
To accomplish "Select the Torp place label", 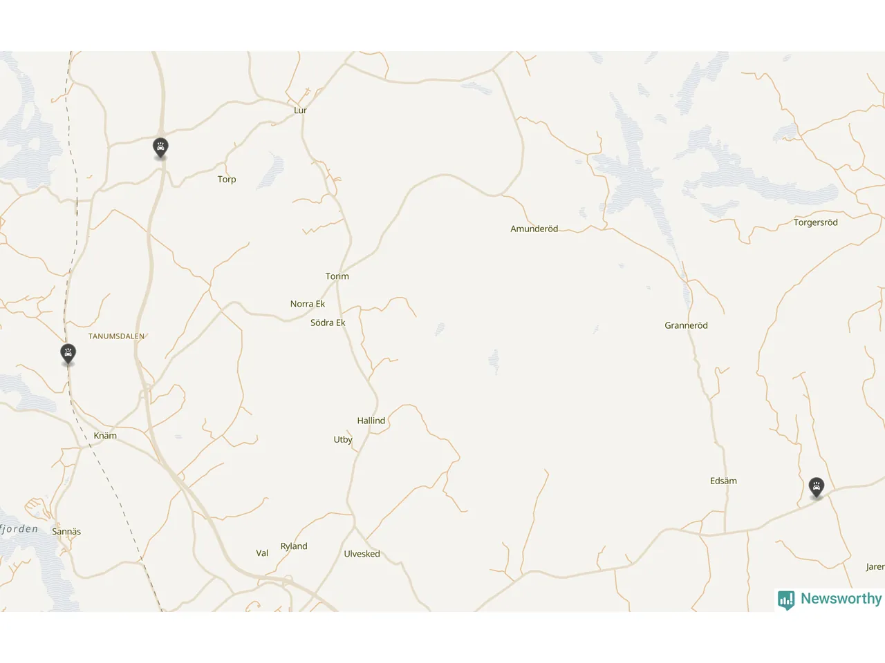I will tap(227, 180).
